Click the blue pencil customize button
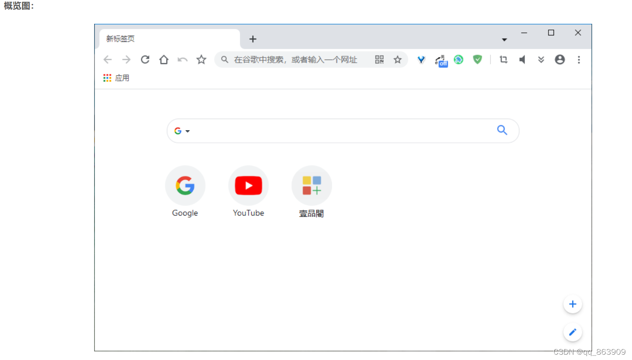This screenshot has width=632, height=360. pyautogui.click(x=572, y=332)
